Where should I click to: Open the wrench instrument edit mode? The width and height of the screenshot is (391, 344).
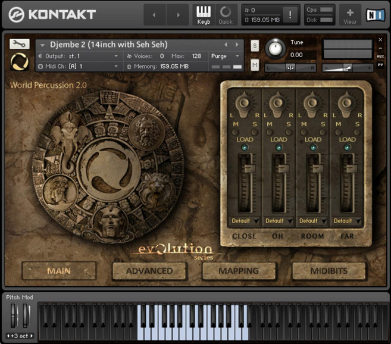[20, 44]
